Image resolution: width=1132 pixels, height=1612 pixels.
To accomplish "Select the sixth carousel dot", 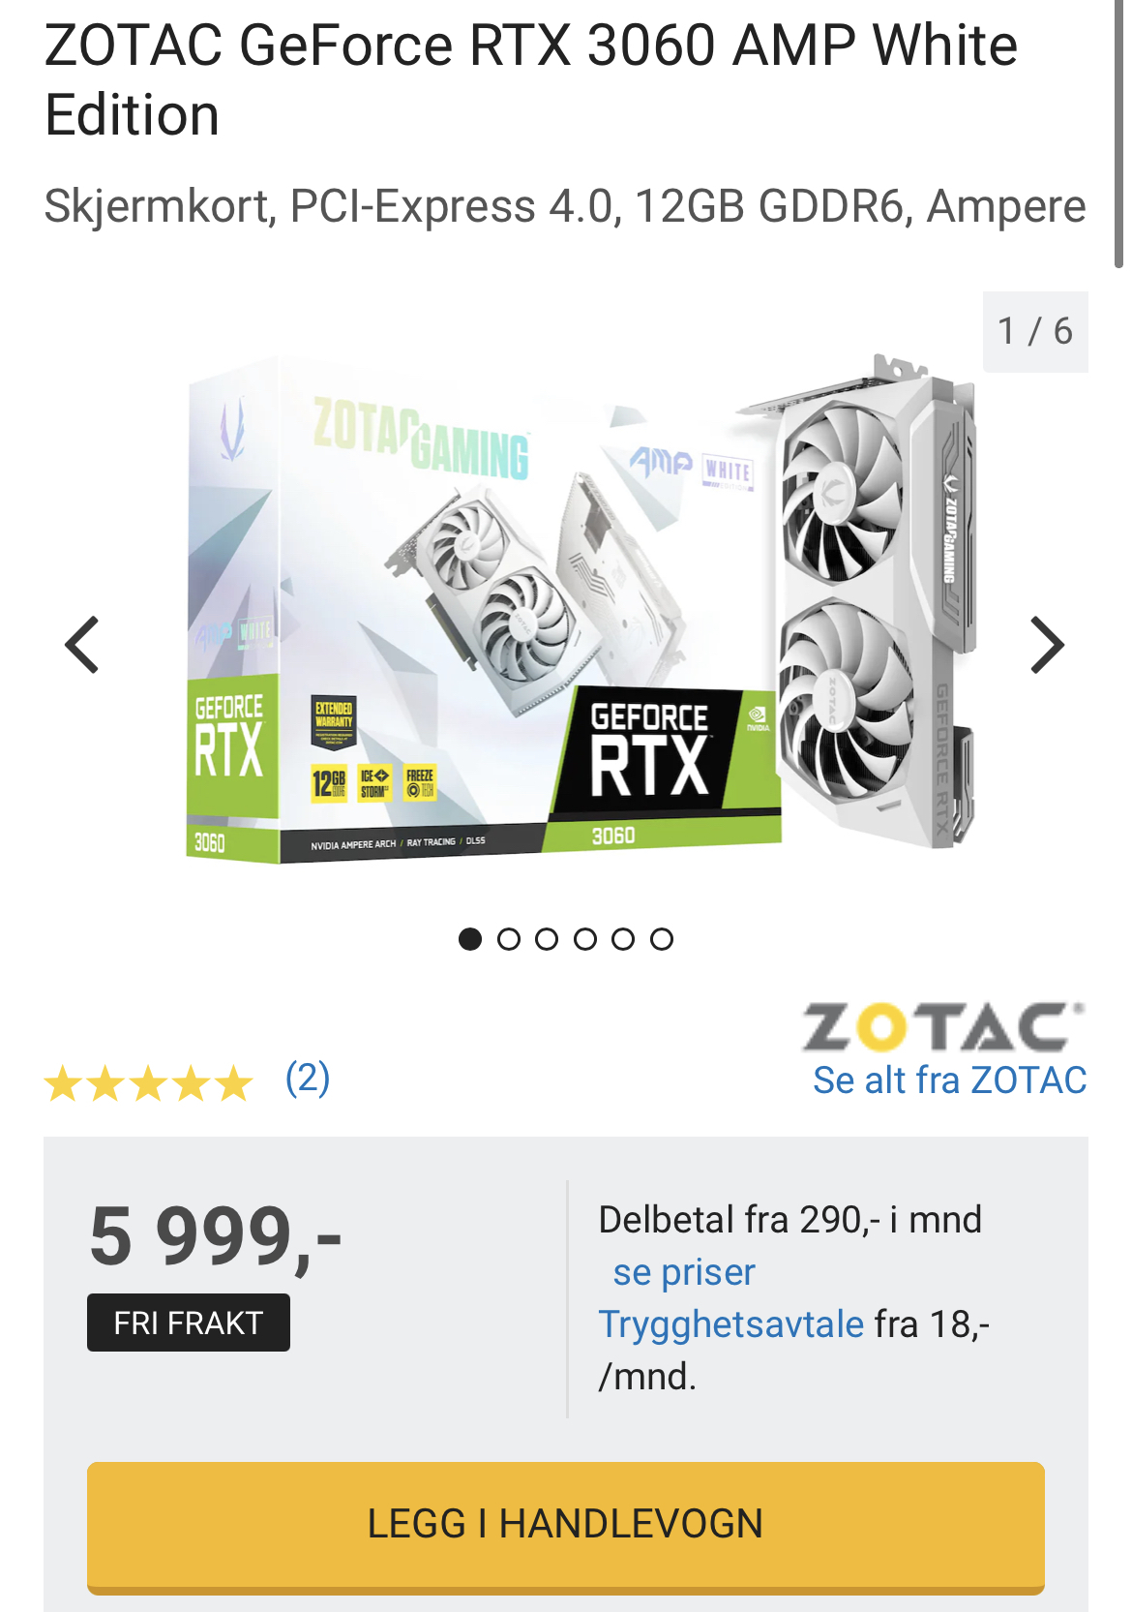I will coord(662,939).
